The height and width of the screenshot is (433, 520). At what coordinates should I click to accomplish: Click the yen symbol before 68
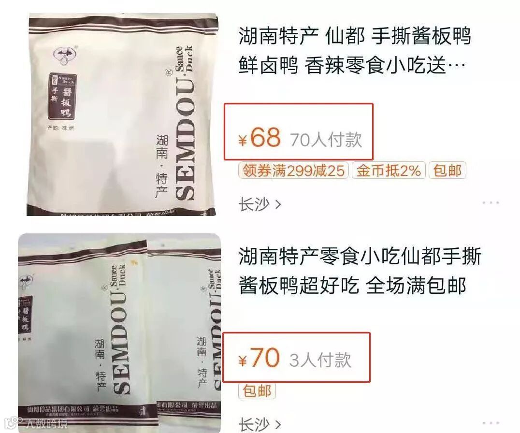(243, 140)
